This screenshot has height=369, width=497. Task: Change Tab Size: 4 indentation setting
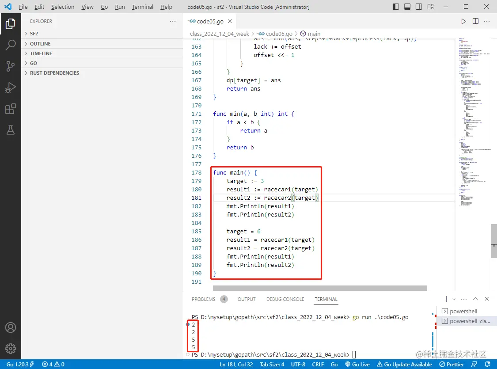click(x=272, y=364)
